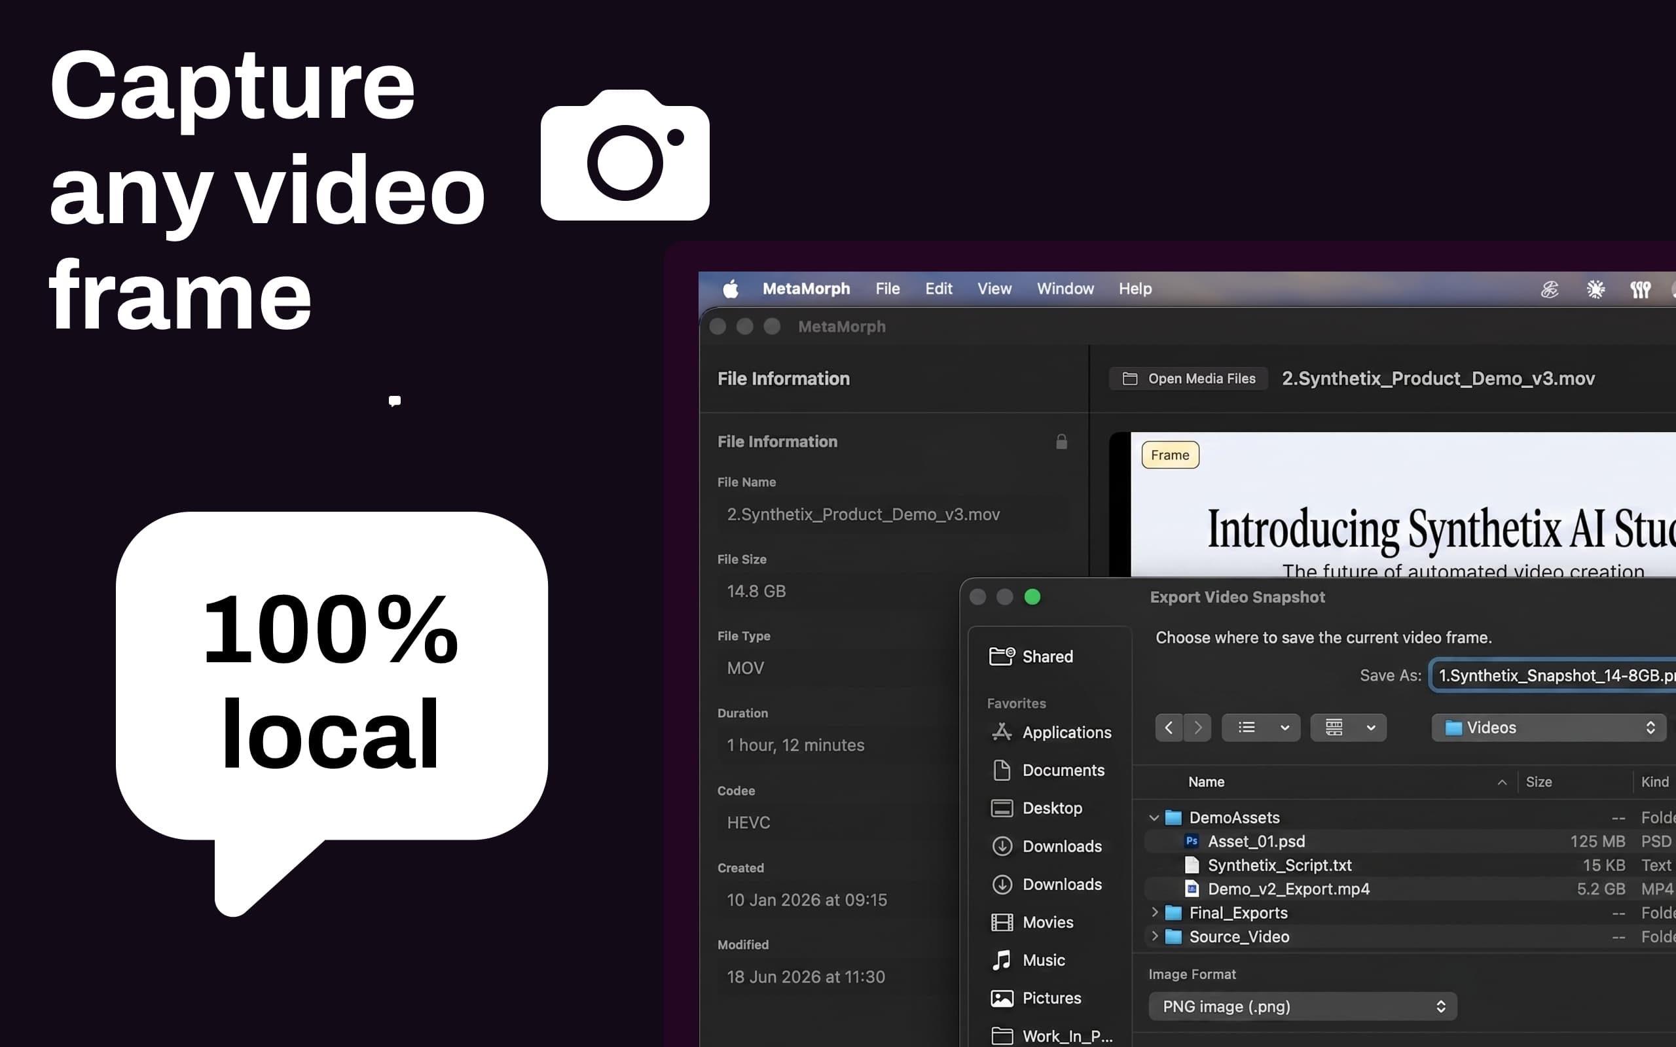The image size is (1676, 1047).
Task: Click the HEVC codec value
Action: pyautogui.click(x=748, y=823)
